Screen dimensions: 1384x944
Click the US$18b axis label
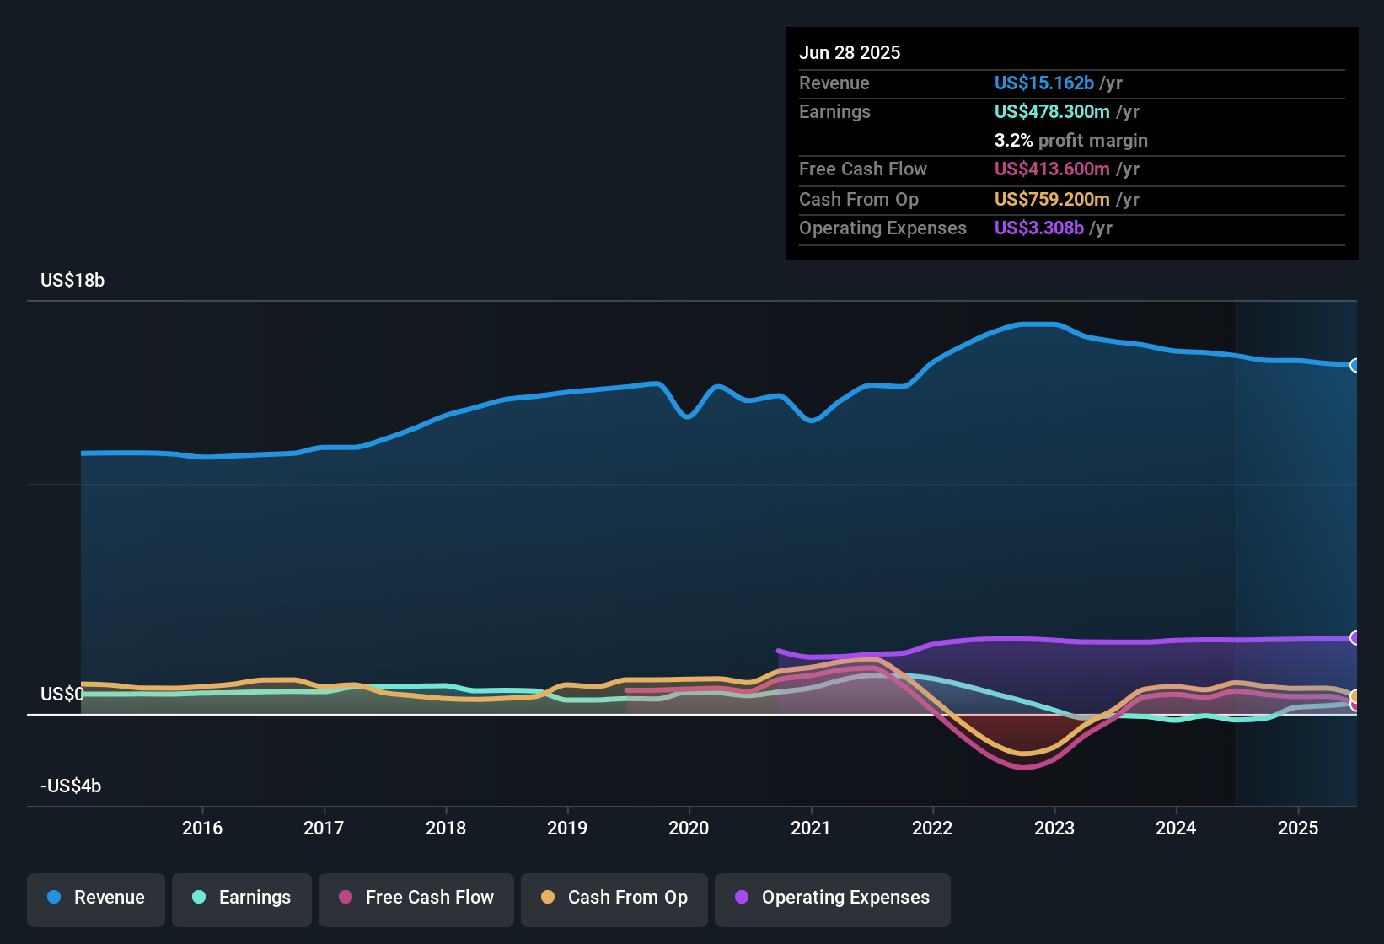72,280
